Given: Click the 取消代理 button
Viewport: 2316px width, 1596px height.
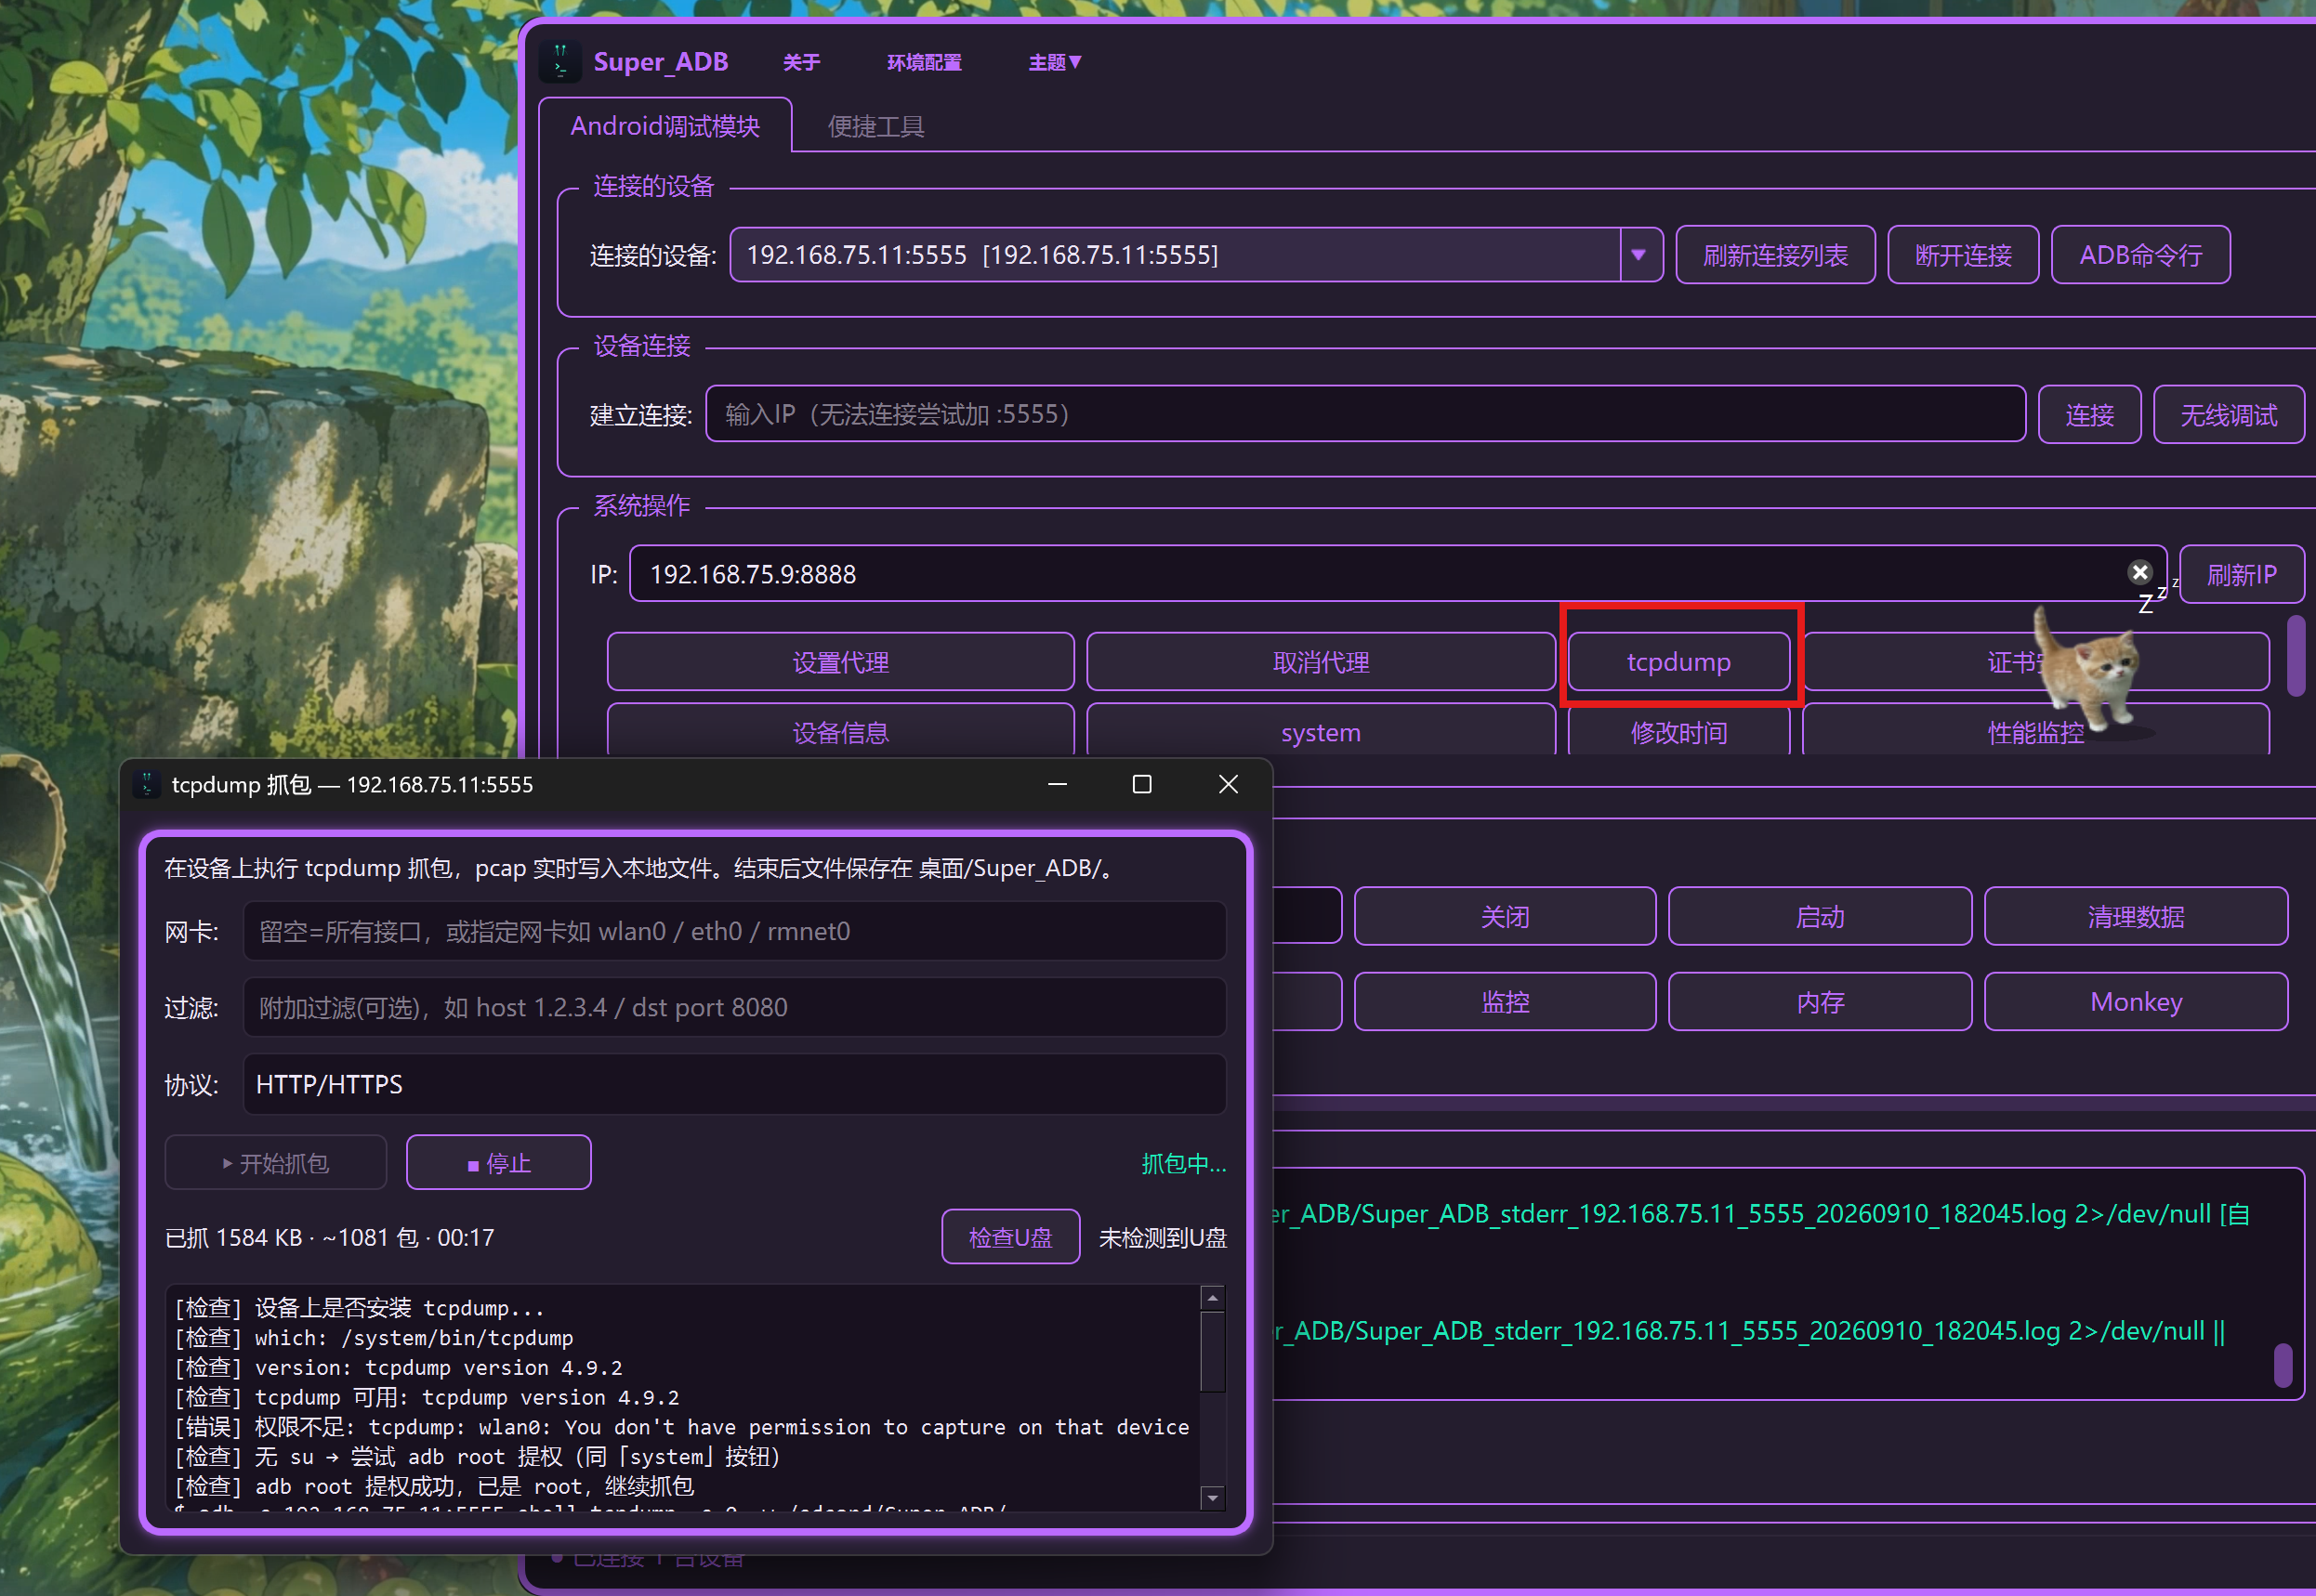Looking at the screenshot, I should [1321, 662].
